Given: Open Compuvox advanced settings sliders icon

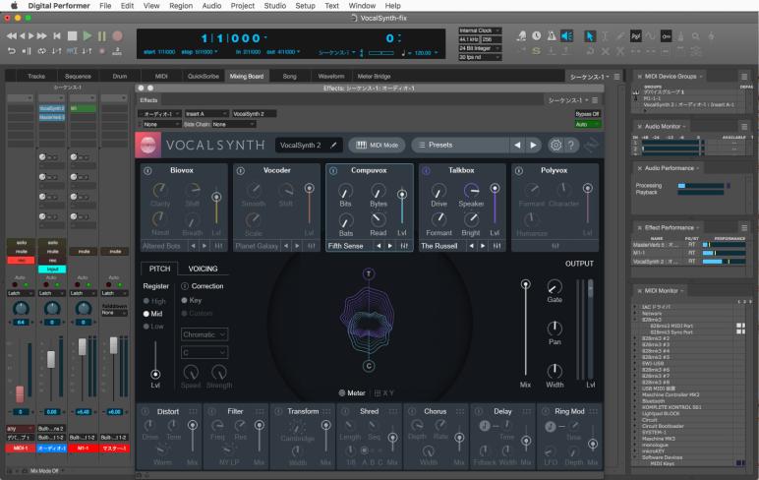Looking at the screenshot, I should [404, 246].
